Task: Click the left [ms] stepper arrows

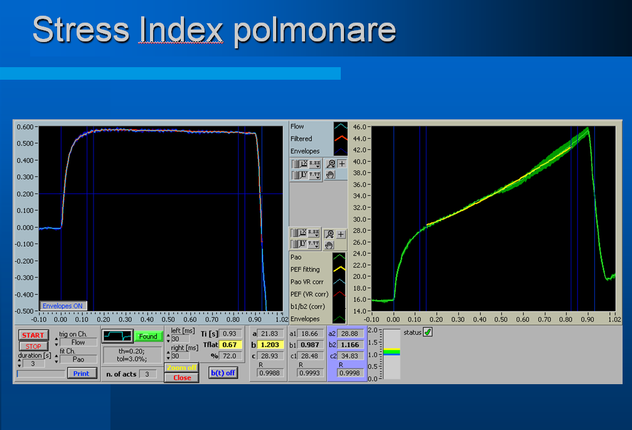Action: [168, 339]
